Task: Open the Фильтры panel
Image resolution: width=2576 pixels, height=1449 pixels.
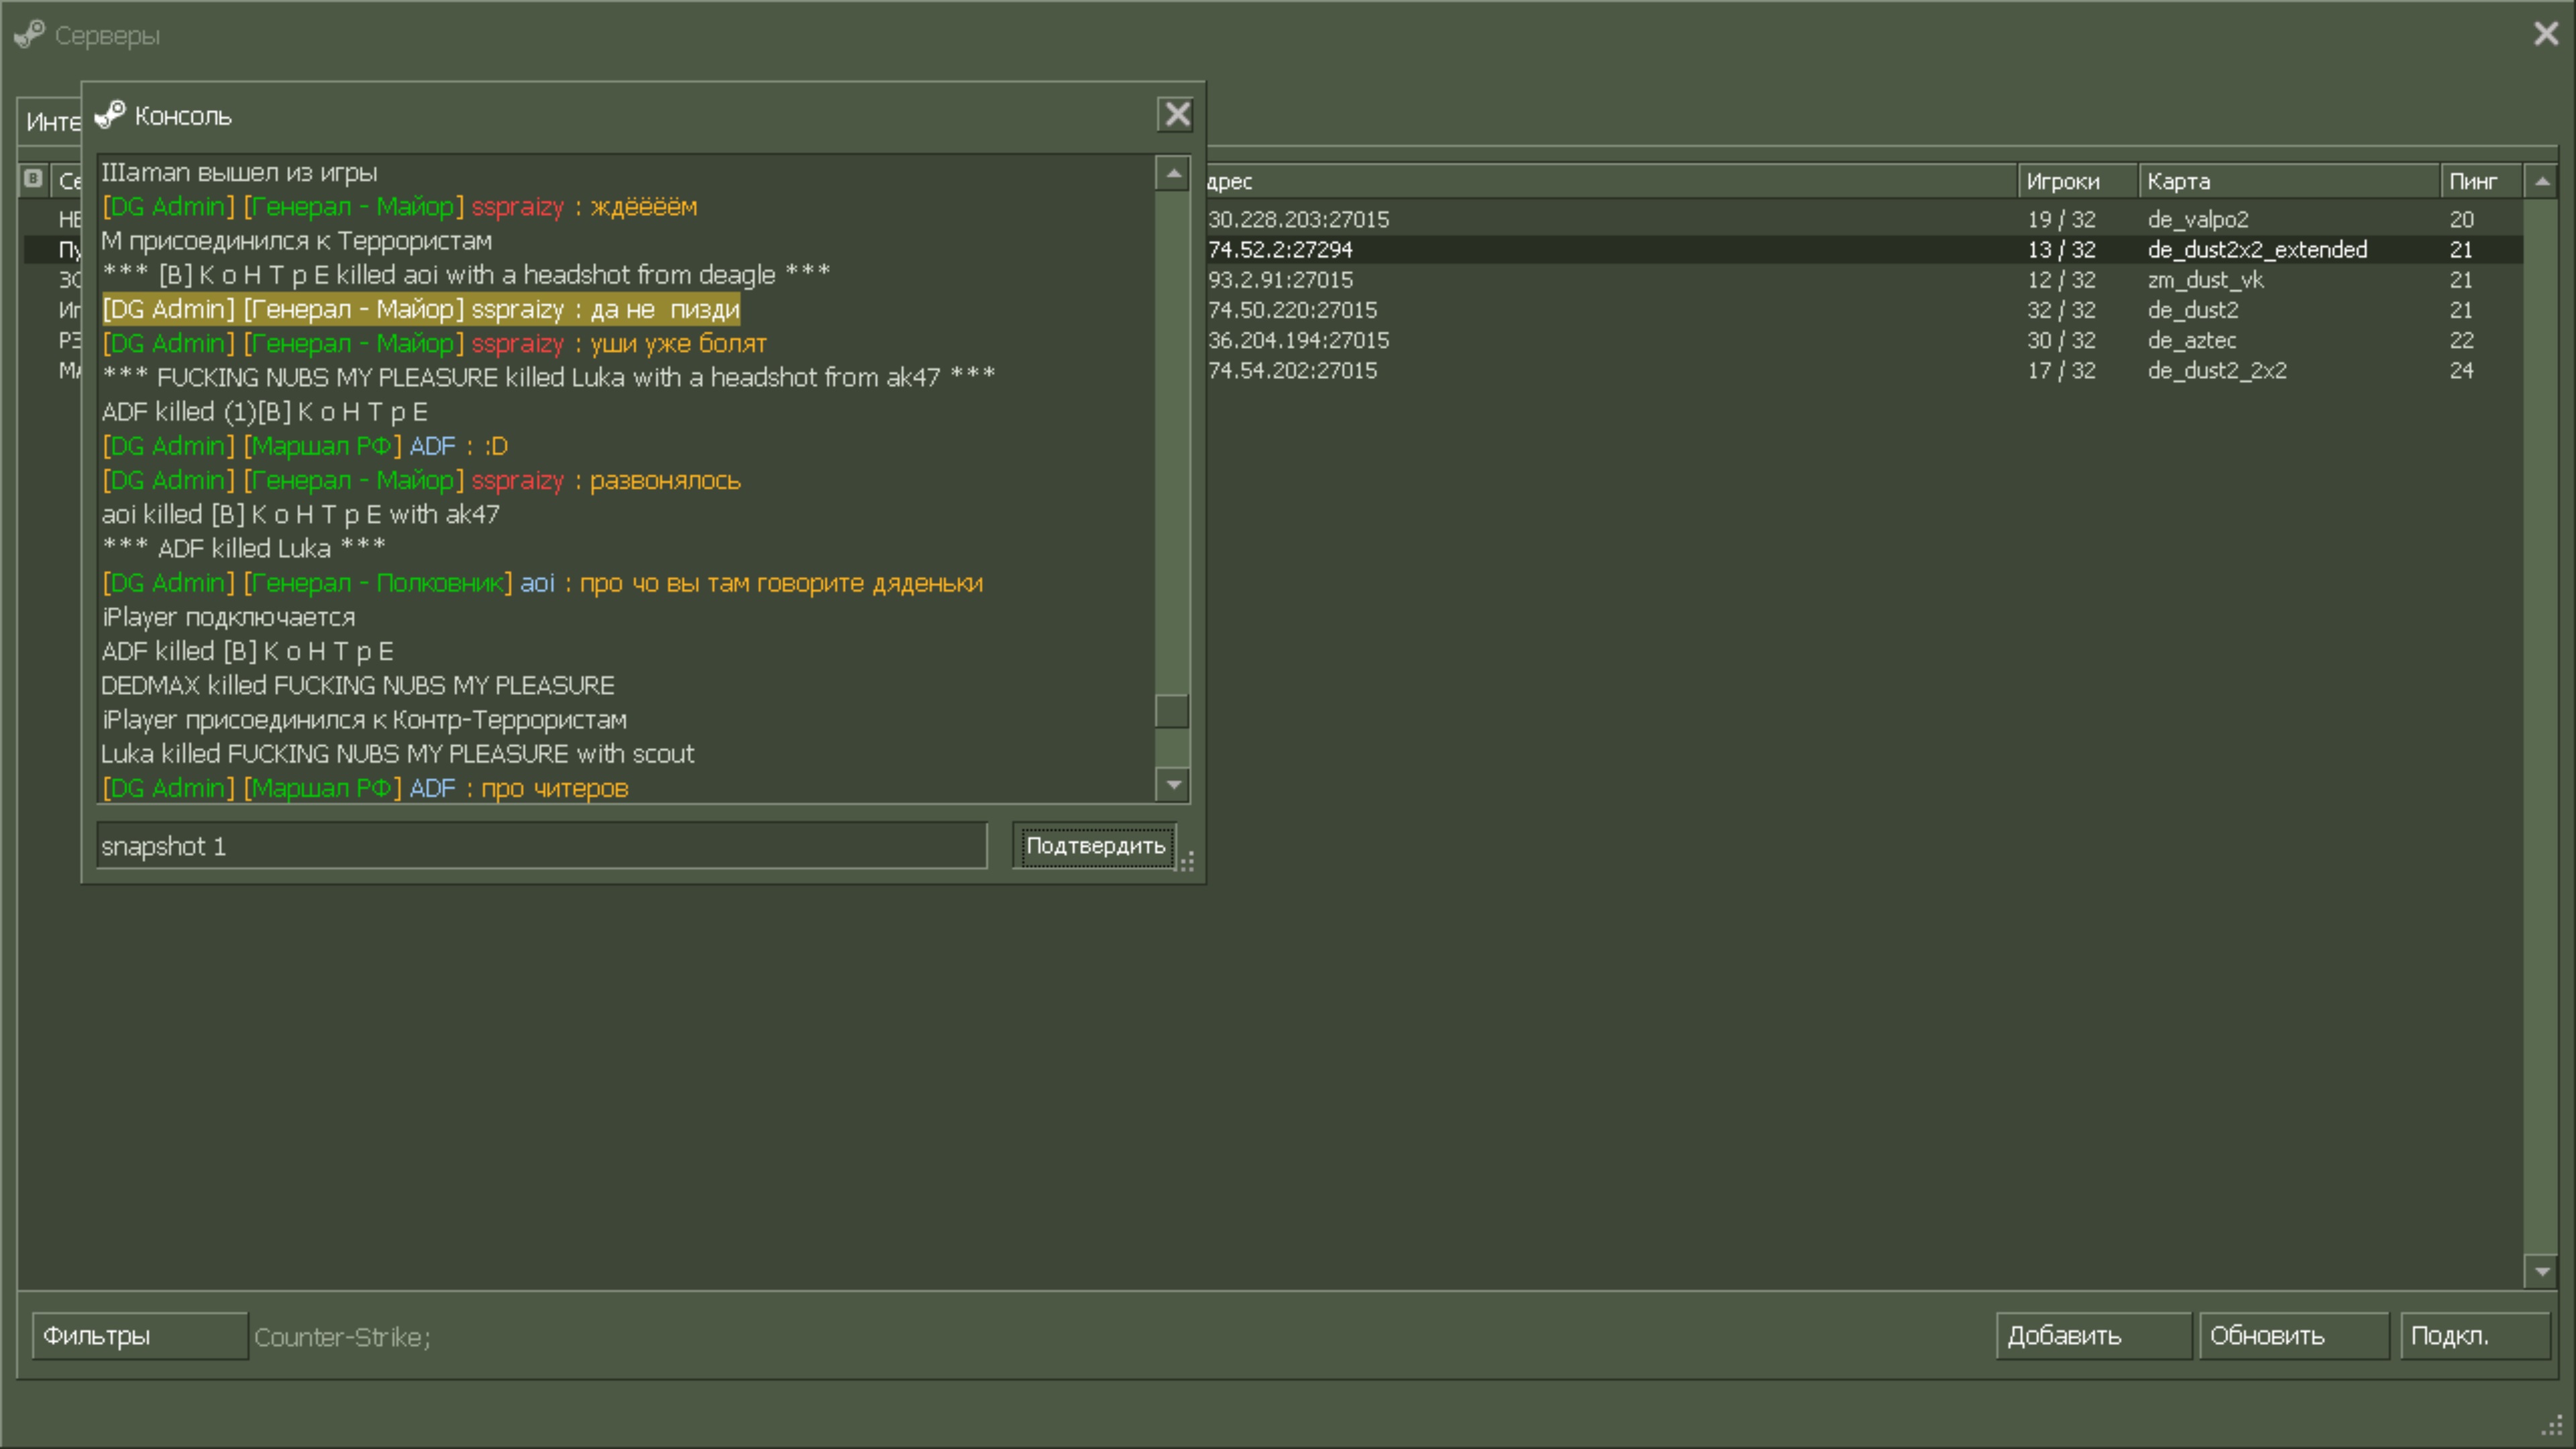Action: pos(139,1336)
